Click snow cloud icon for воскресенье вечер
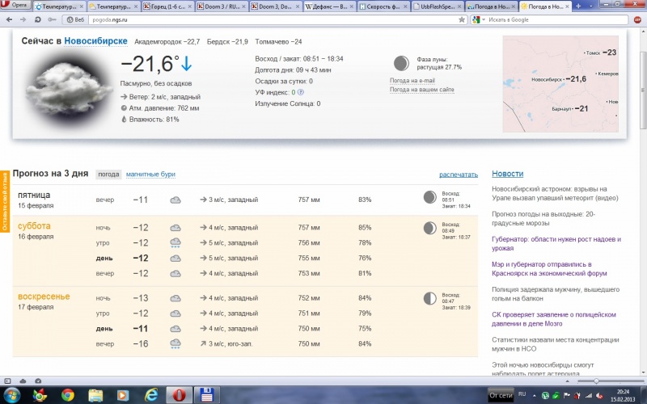This screenshot has width=647, height=404. [x=175, y=344]
